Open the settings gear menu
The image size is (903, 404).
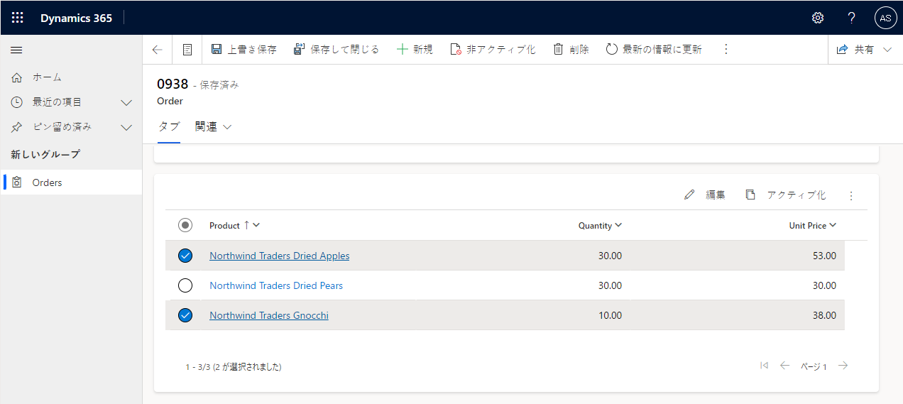pos(818,18)
